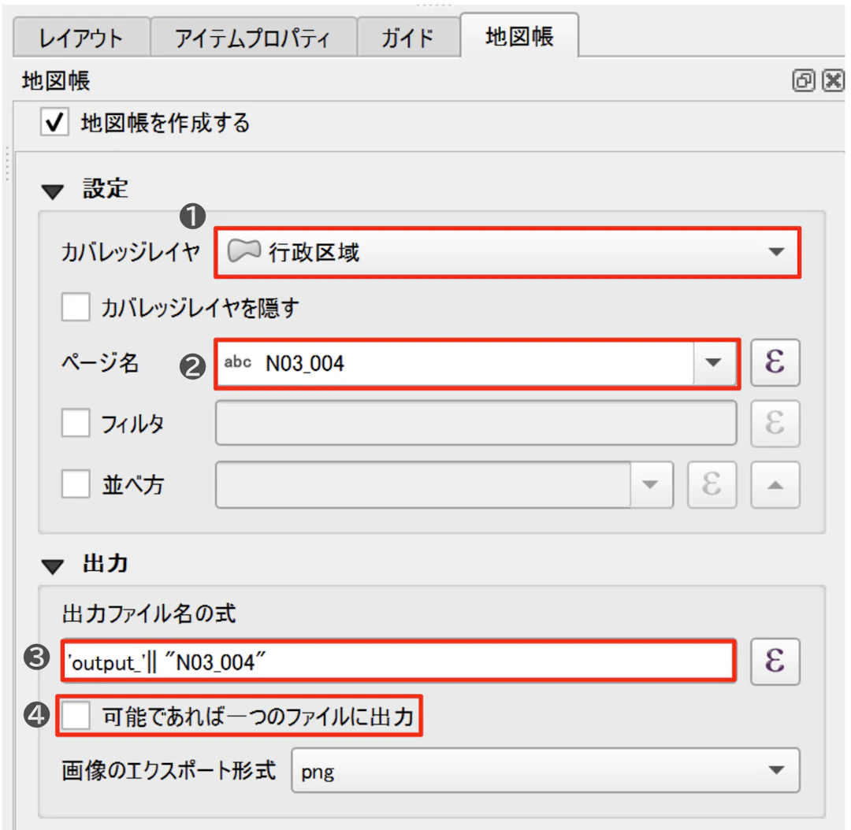Viewport: 851px width, 830px height.
Task: Open the カバレッジレイヤ dropdown
Action: 776,252
